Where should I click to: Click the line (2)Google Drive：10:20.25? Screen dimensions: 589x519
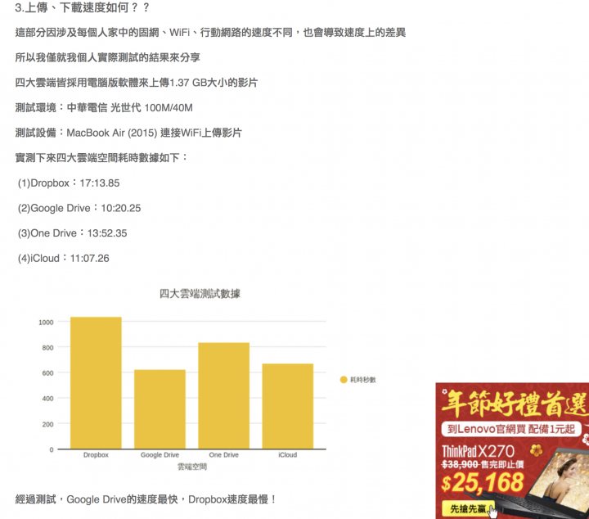pyautogui.click(x=79, y=208)
